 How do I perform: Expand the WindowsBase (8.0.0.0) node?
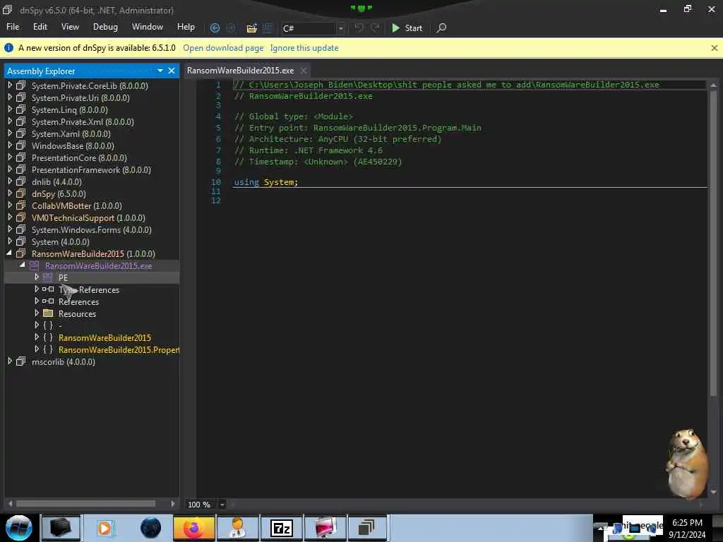coord(9,145)
